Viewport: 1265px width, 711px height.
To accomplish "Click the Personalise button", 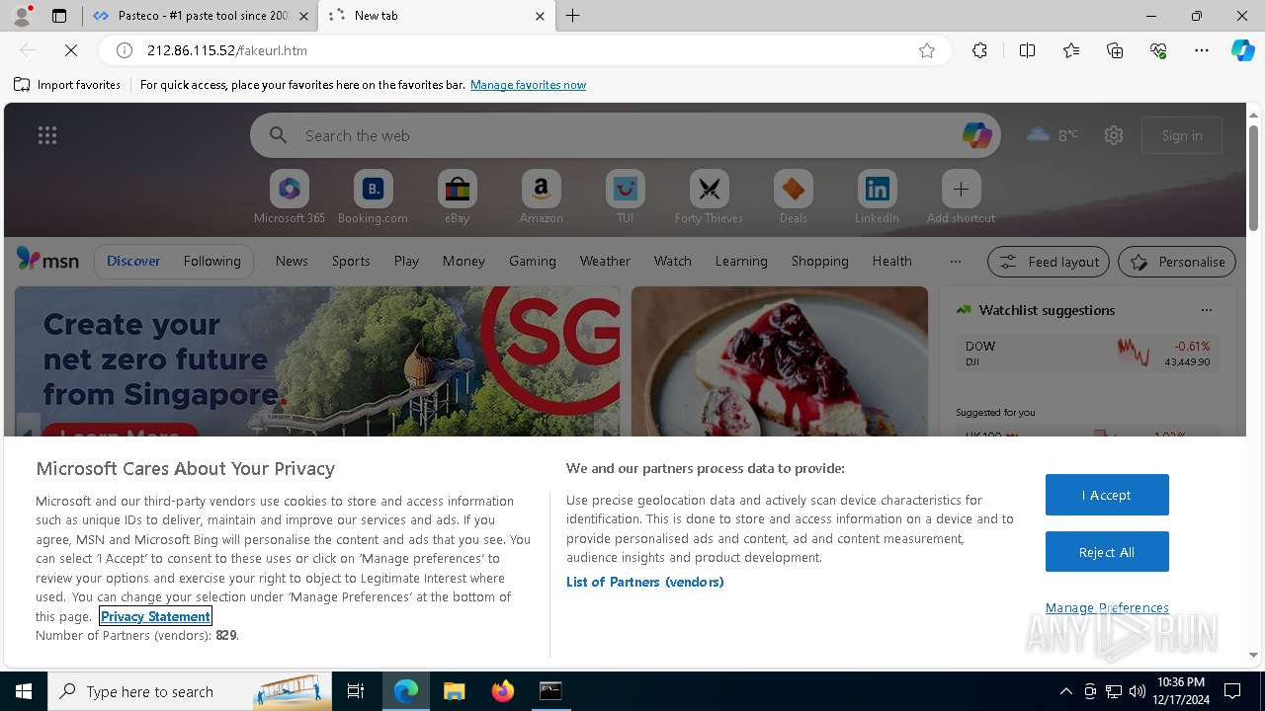I will (1177, 262).
